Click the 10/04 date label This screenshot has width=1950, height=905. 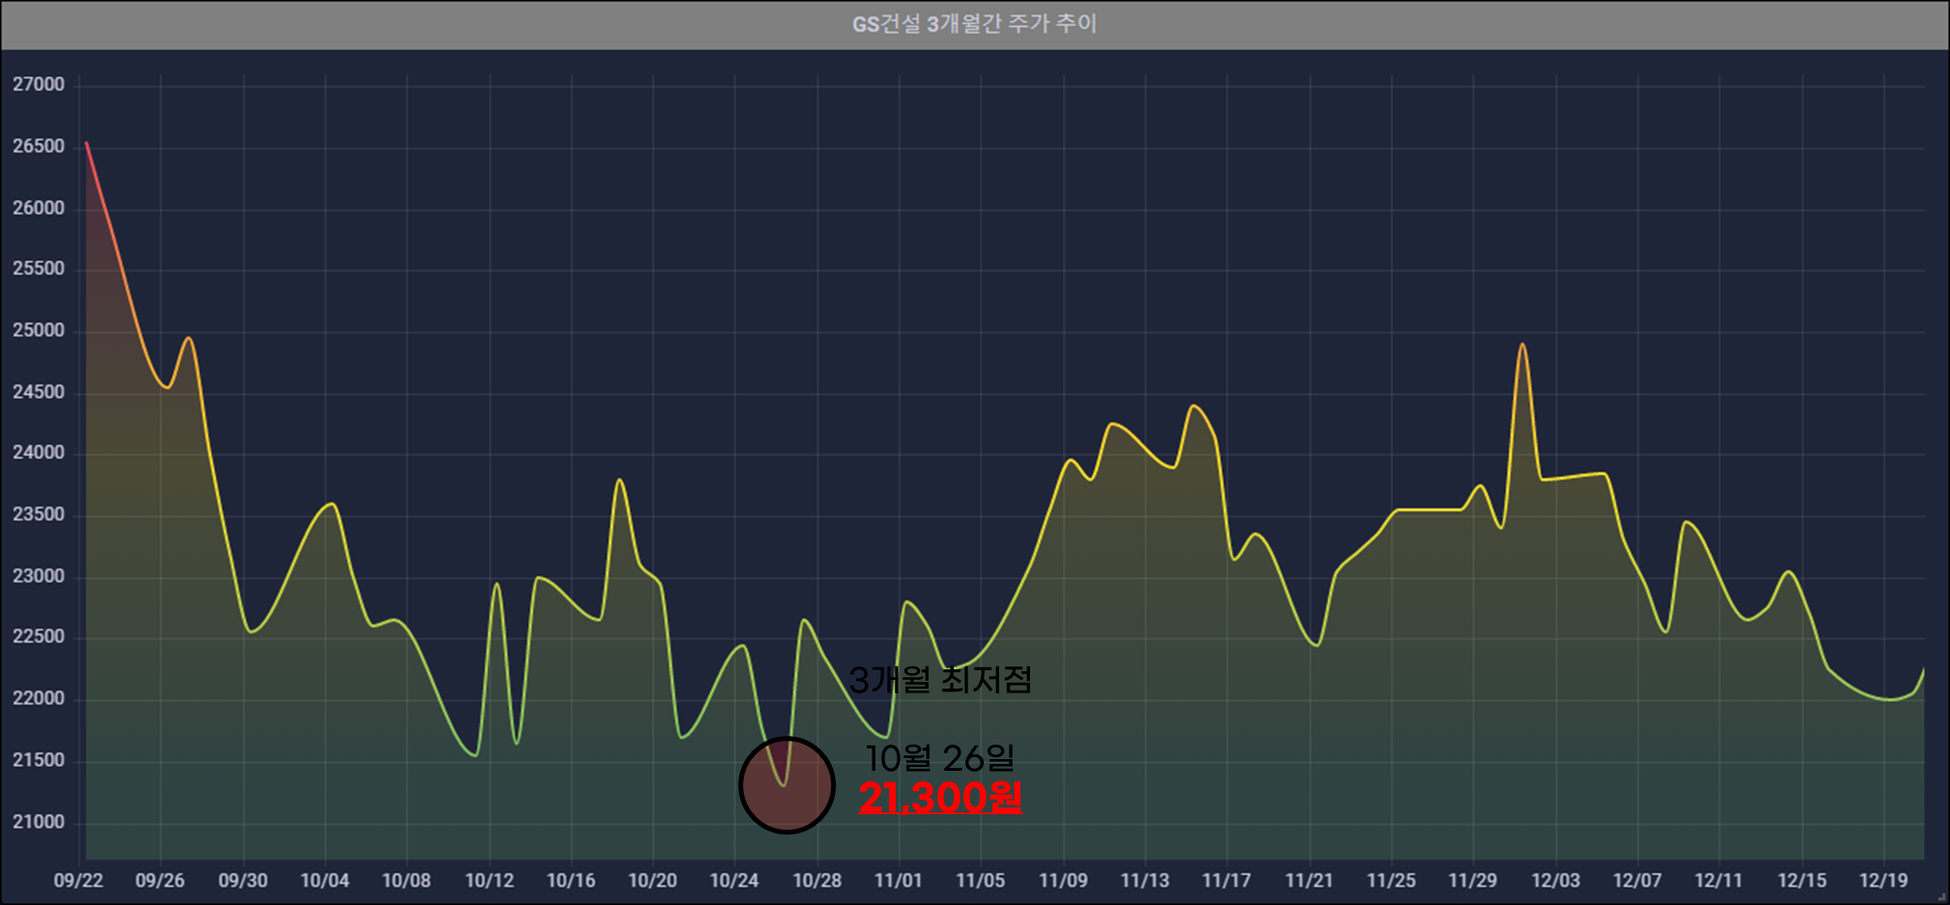tap(325, 881)
